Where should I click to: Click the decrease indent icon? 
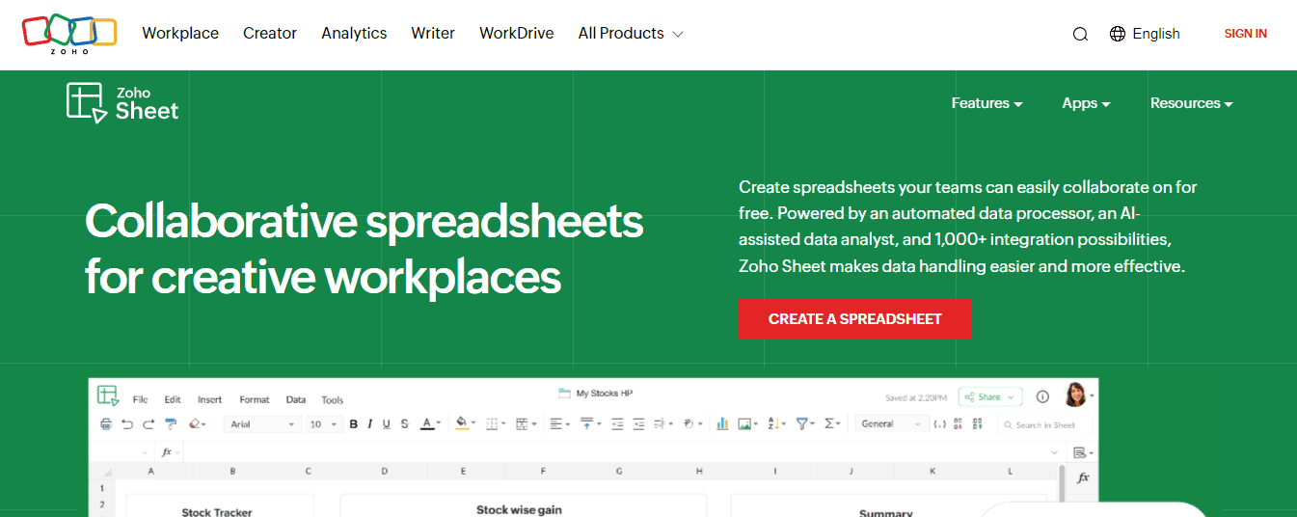617,423
